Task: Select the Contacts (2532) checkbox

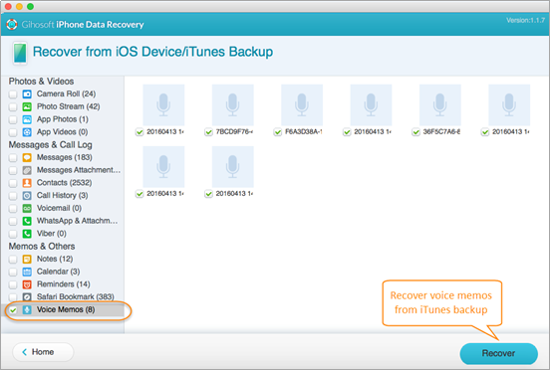Action: tap(13, 183)
